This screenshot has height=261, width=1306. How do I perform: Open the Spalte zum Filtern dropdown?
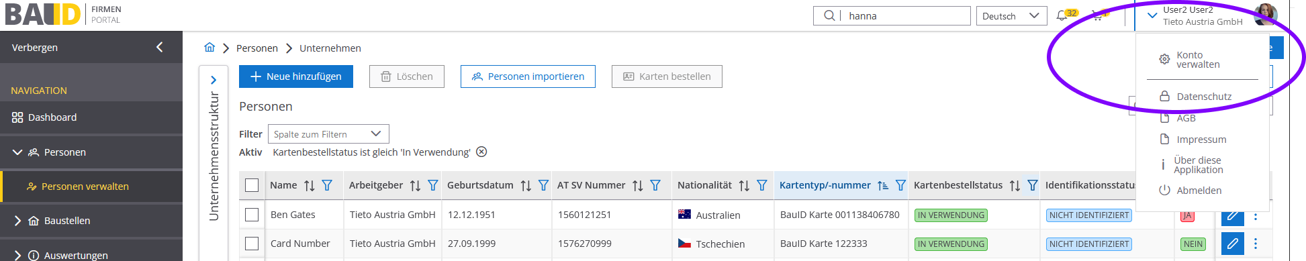click(328, 134)
